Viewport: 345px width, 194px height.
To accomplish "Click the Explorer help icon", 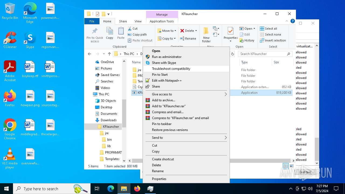I will [x=293, y=21].
